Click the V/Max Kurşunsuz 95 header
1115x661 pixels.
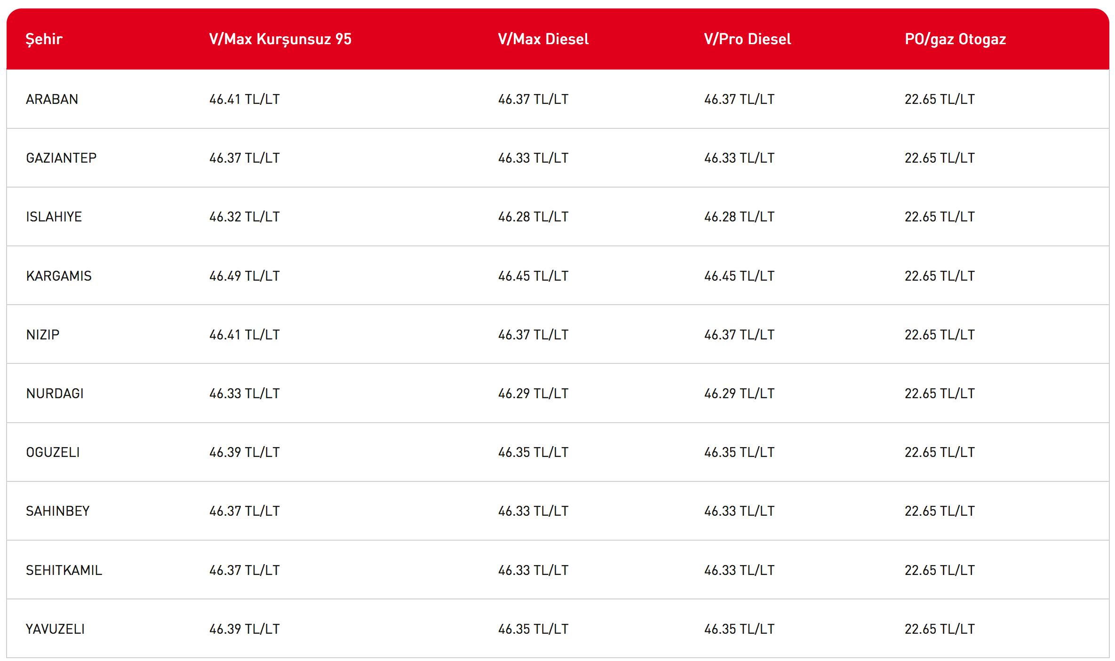point(280,39)
